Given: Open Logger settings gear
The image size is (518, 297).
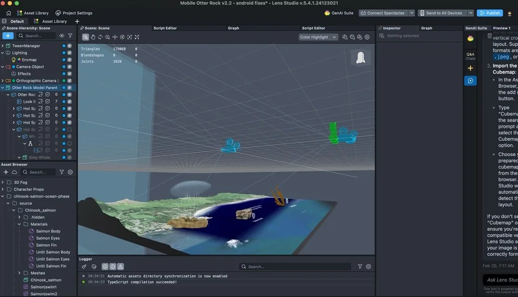Looking at the screenshot, I should point(368,266).
